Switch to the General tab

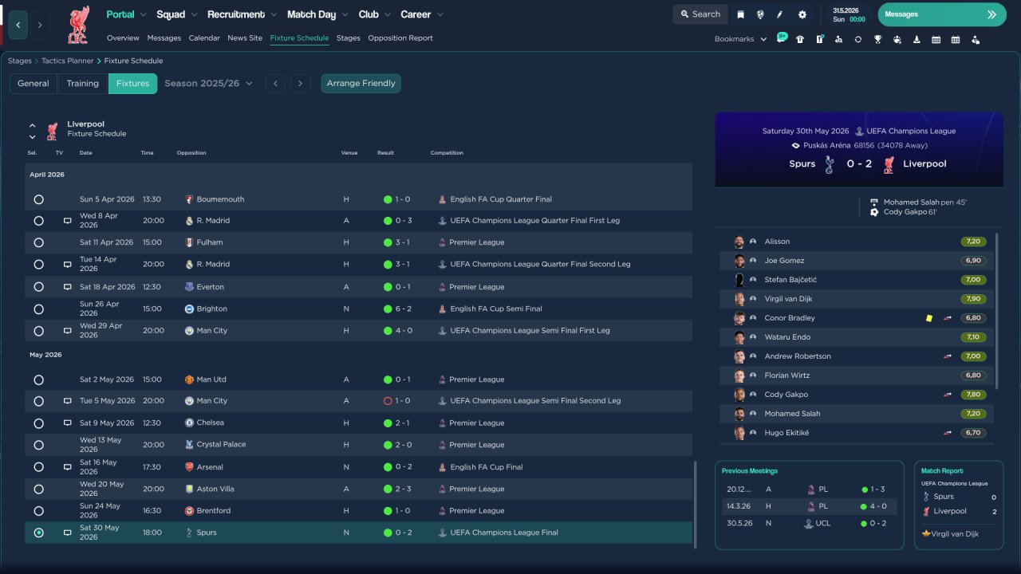pyautogui.click(x=34, y=84)
